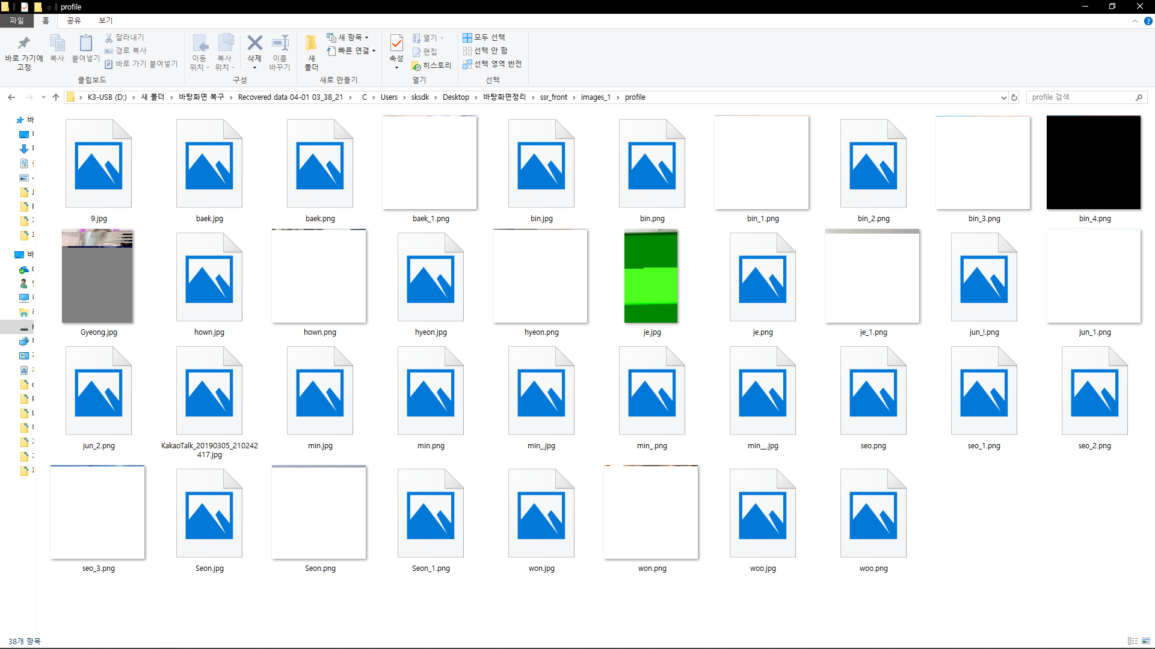
Task: Click the Seon_1.png file name
Action: (431, 568)
